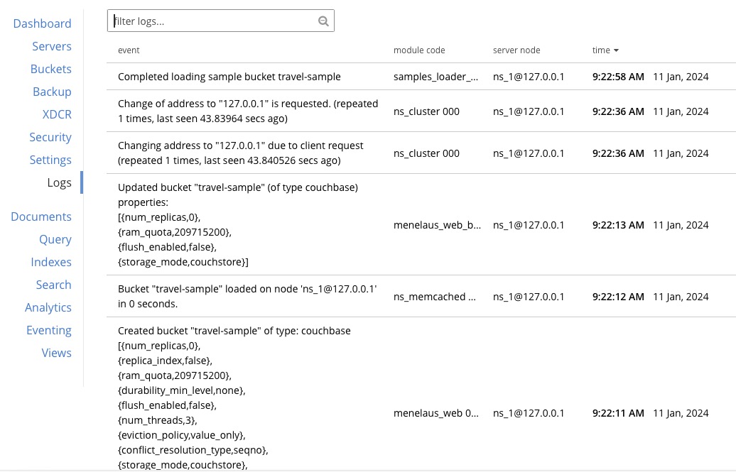Screen dimensions: 736x472
Task: Open the Dashboard page
Action: point(42,23)
